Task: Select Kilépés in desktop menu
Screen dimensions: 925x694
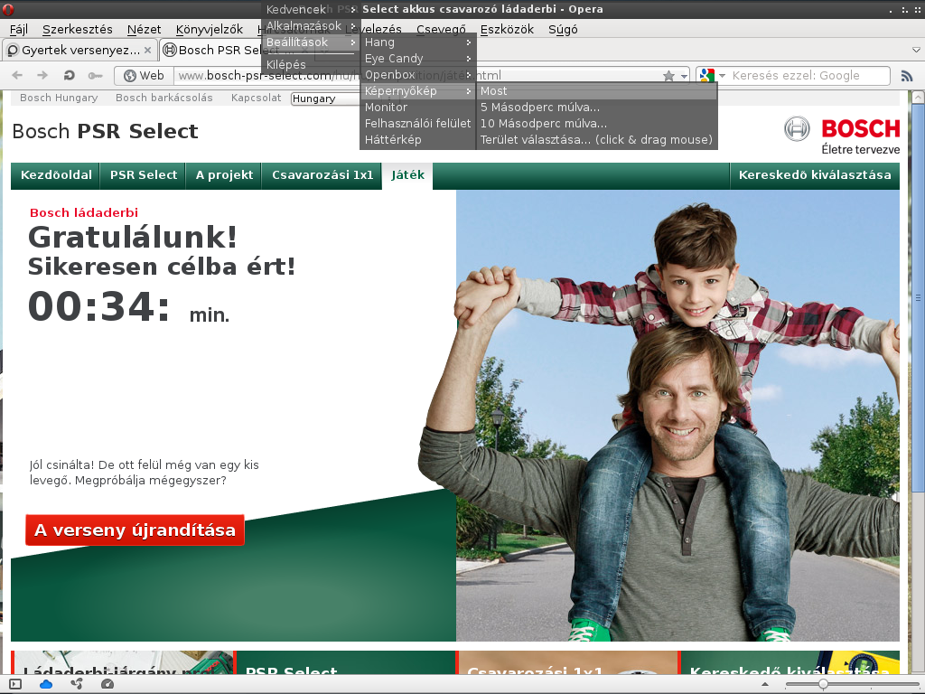Action: (311, 65)
